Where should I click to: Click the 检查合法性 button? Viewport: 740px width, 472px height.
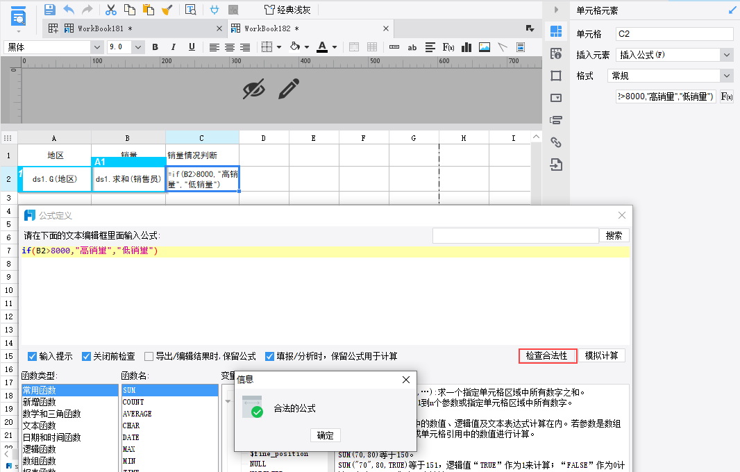tap(548, 356)
